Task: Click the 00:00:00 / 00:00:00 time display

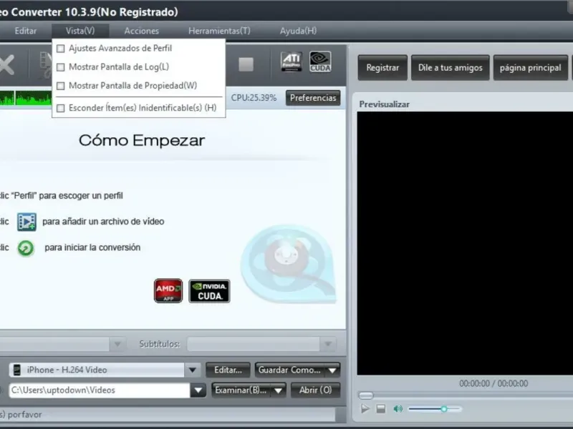Action: pyautogui.click(x=493, y=383)
